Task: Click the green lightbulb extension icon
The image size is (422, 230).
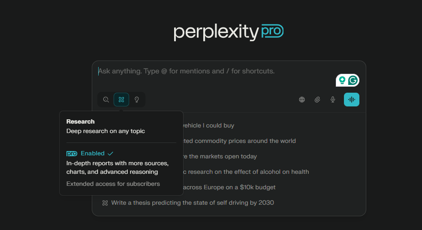Action: [x=342, y=80]
